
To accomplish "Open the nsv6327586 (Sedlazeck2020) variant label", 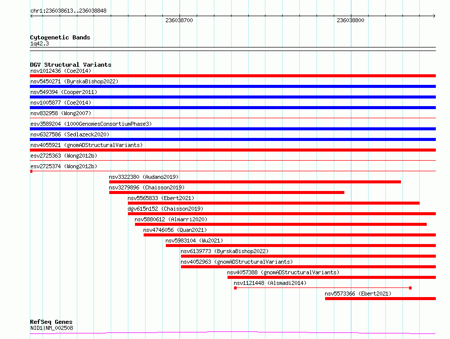I will pyautogui.click(x=70, y=134).
